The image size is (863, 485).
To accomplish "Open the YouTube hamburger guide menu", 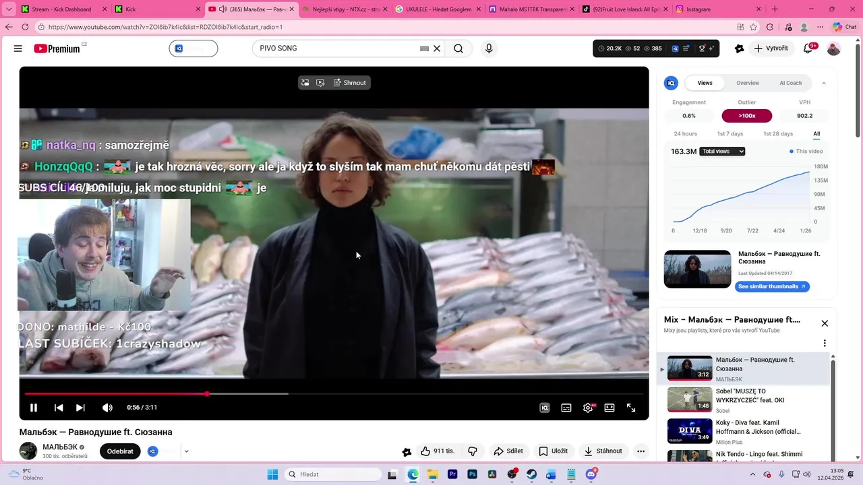I will coord(18,48).
